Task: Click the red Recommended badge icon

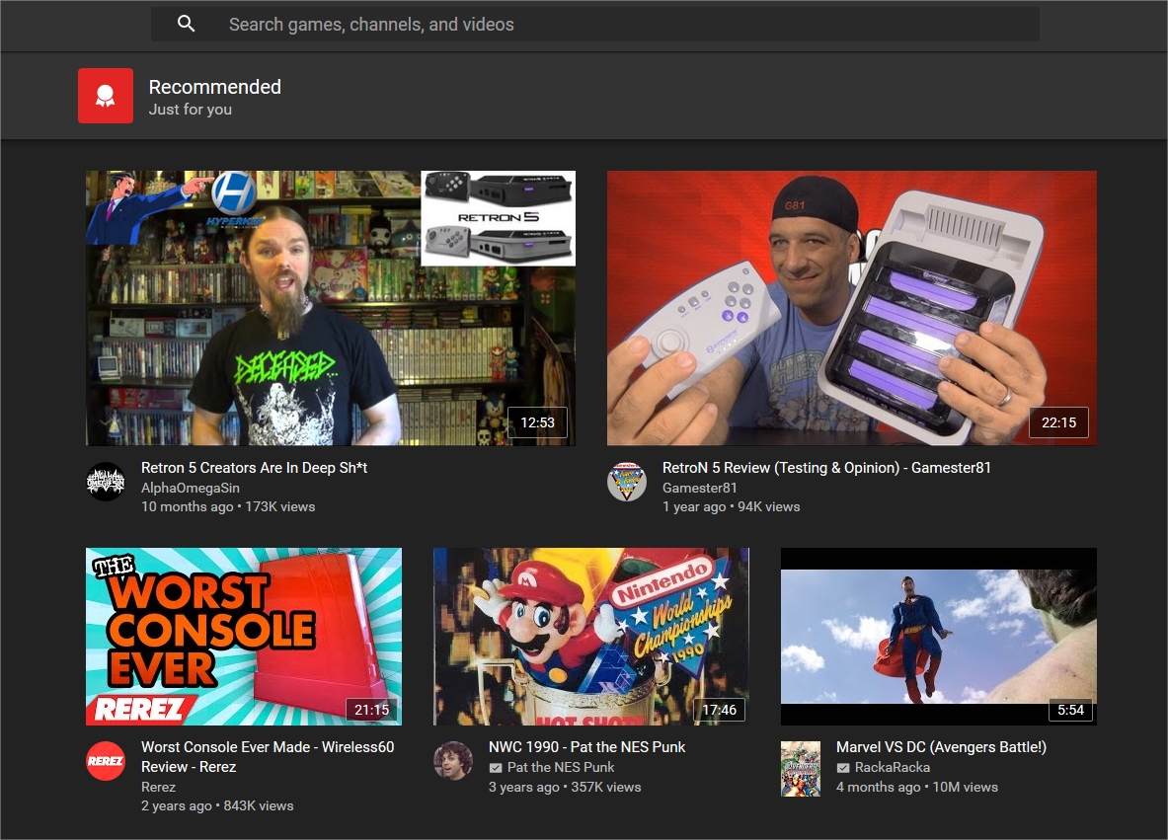Action: [x=106, y=96]
